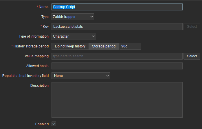Click the Key field with backup.script.stats

[x=117, y=27]
